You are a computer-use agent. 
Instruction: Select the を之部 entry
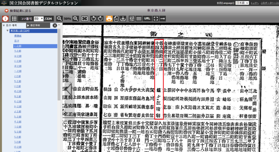(18, 96)
